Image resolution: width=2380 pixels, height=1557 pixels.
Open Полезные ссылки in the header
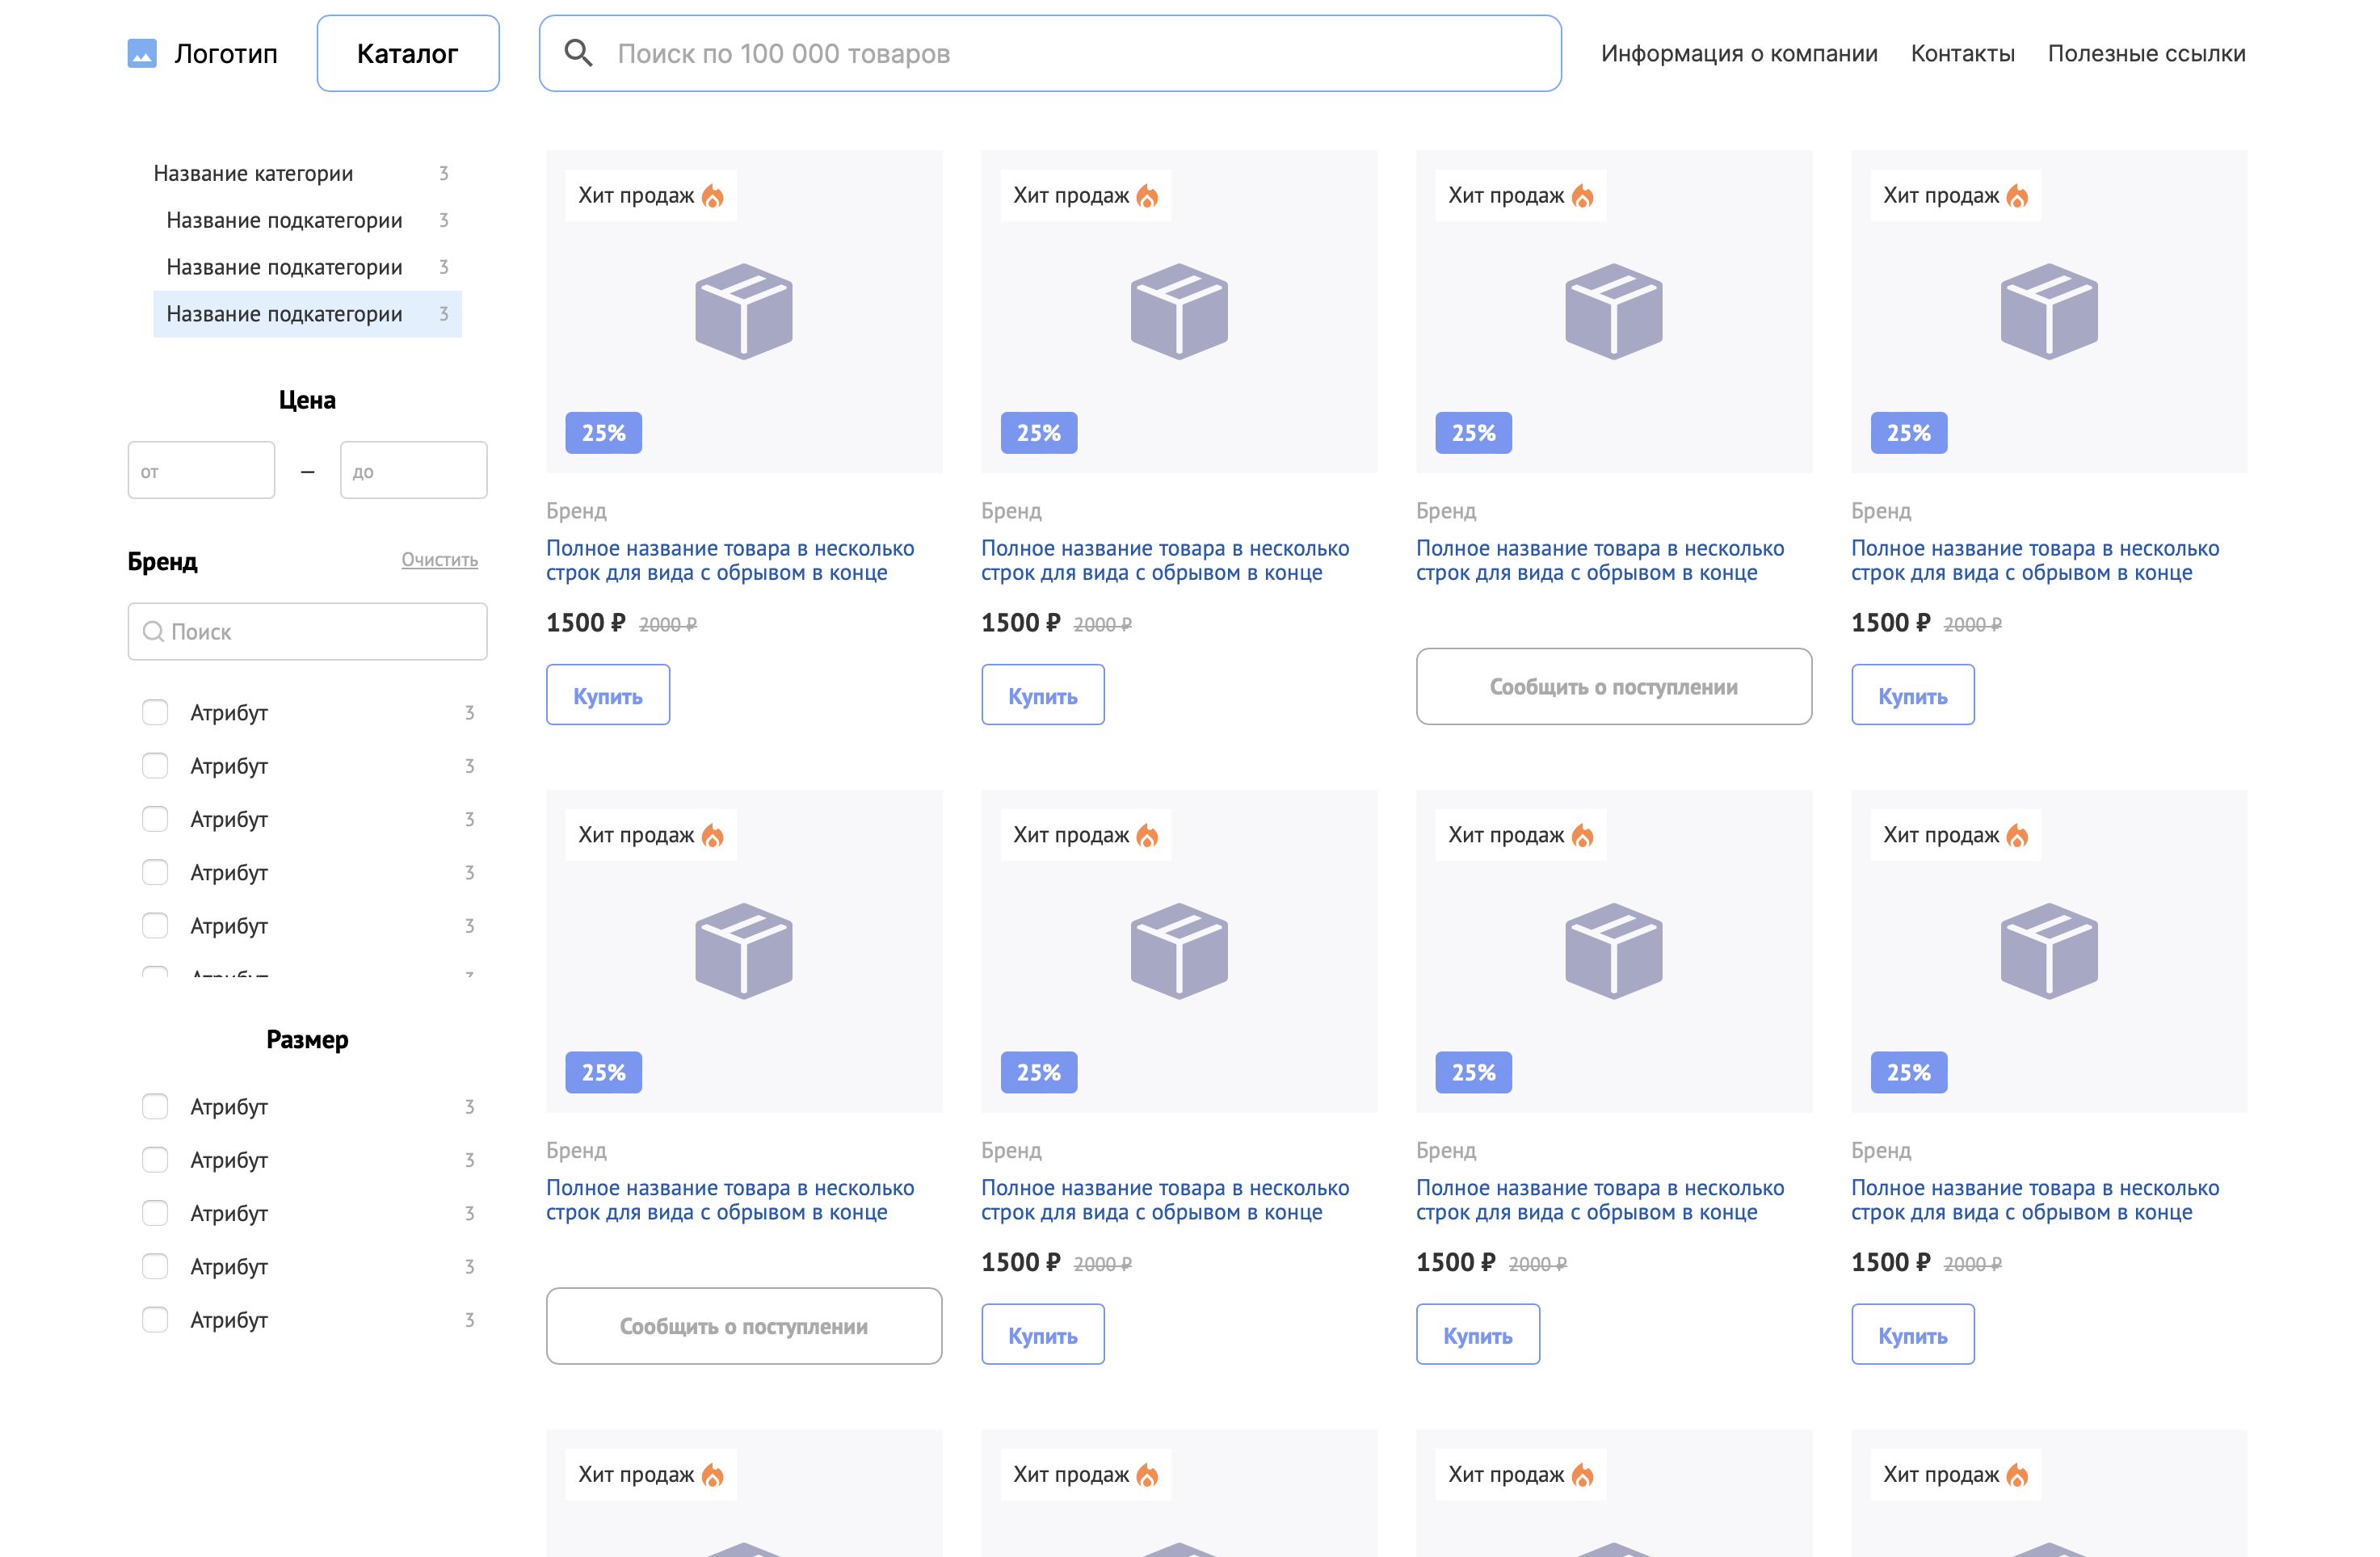2146,53
